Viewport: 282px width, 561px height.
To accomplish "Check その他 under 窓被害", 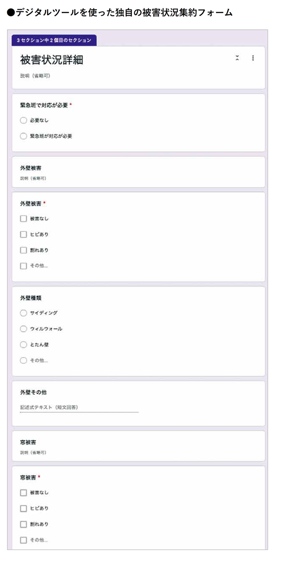I will (24, 540).
